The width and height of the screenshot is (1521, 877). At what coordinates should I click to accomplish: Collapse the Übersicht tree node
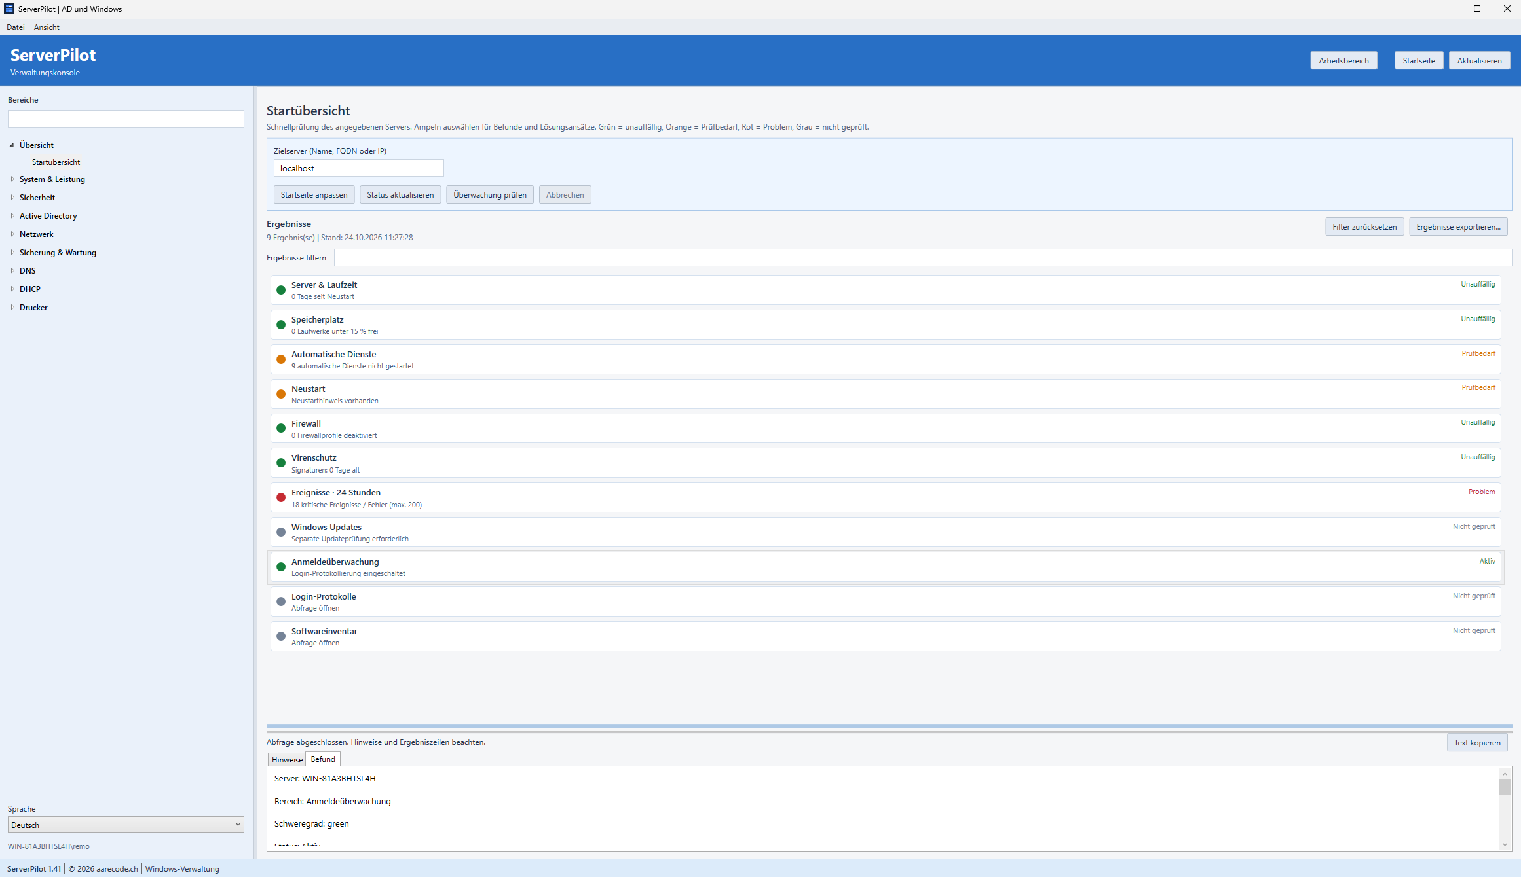(x=12, y=145)
